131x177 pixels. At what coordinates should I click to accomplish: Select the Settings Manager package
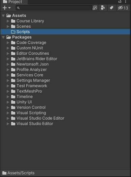(x=33, y=80)
